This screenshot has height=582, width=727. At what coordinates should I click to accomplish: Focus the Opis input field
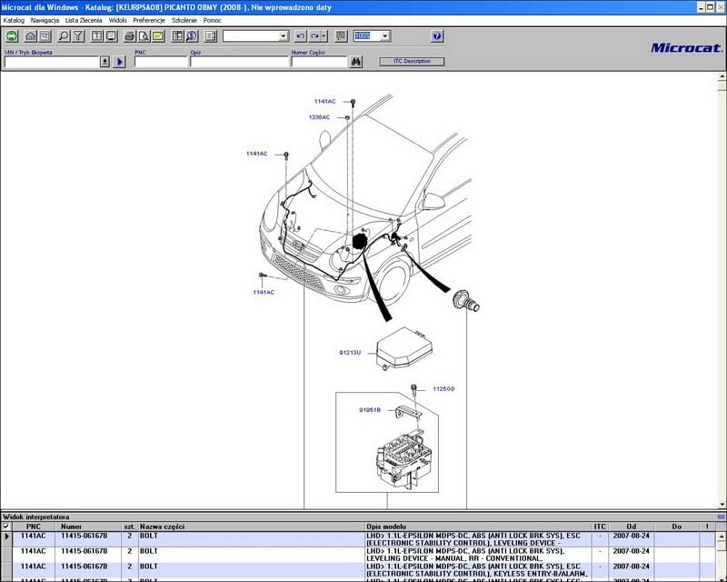(x=239, y=61)
